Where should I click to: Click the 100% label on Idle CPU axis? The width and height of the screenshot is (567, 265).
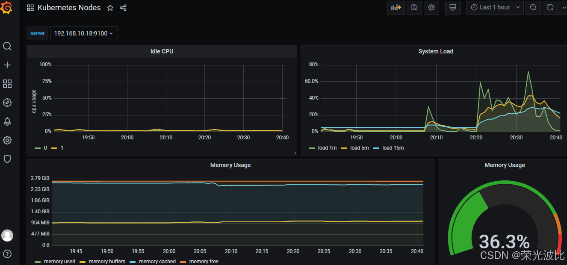click(x=45, y=65)
